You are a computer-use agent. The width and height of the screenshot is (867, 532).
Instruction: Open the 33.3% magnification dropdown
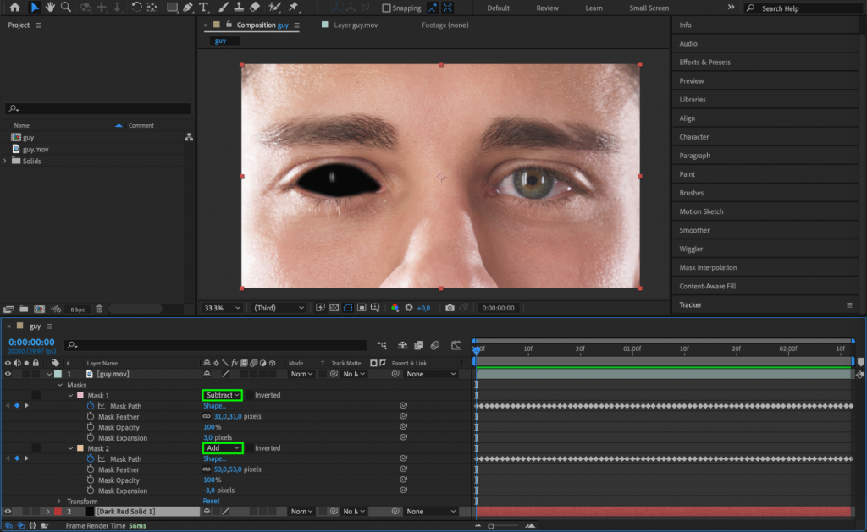[222, 308]
